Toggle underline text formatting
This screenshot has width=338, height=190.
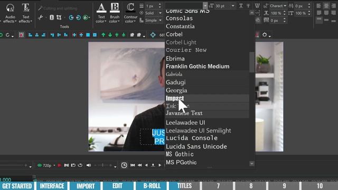241,6
